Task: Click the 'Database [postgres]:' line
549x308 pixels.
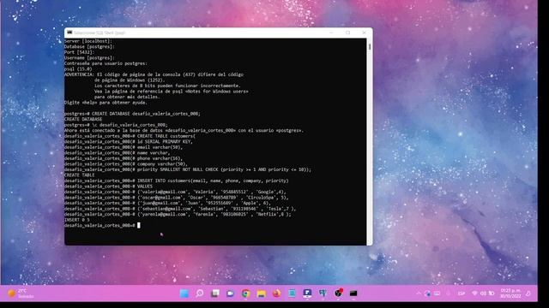Action: (x=89, y=46)
